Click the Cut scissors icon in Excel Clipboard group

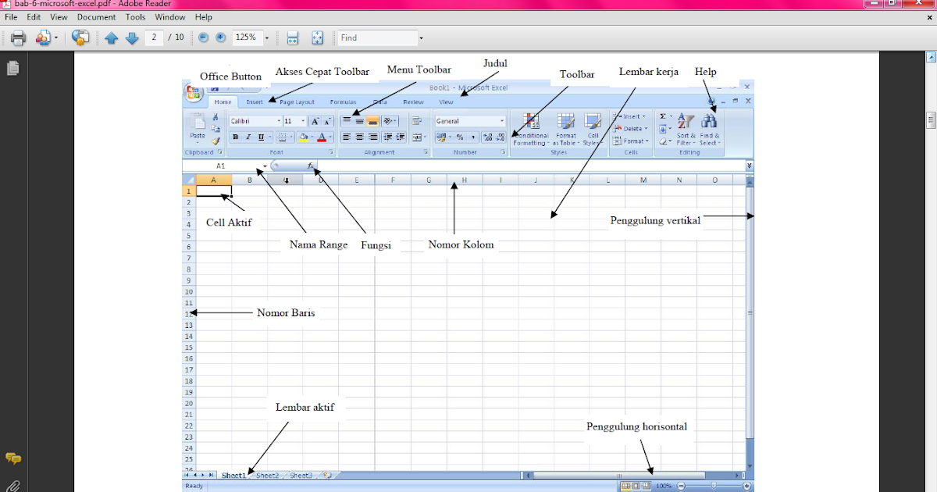(x=216, y=117)
